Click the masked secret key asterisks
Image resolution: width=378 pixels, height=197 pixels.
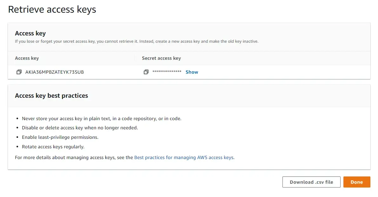point(167,72)
